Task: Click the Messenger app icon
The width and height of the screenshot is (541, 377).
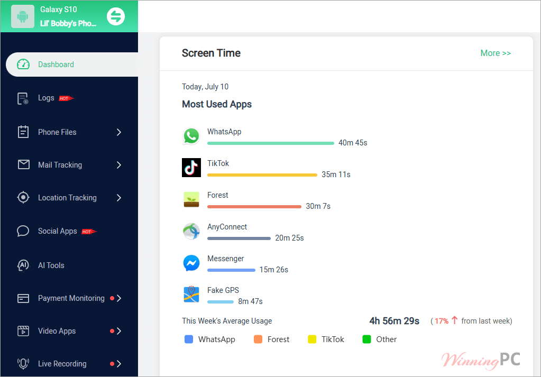Action: tap(191, 263)
